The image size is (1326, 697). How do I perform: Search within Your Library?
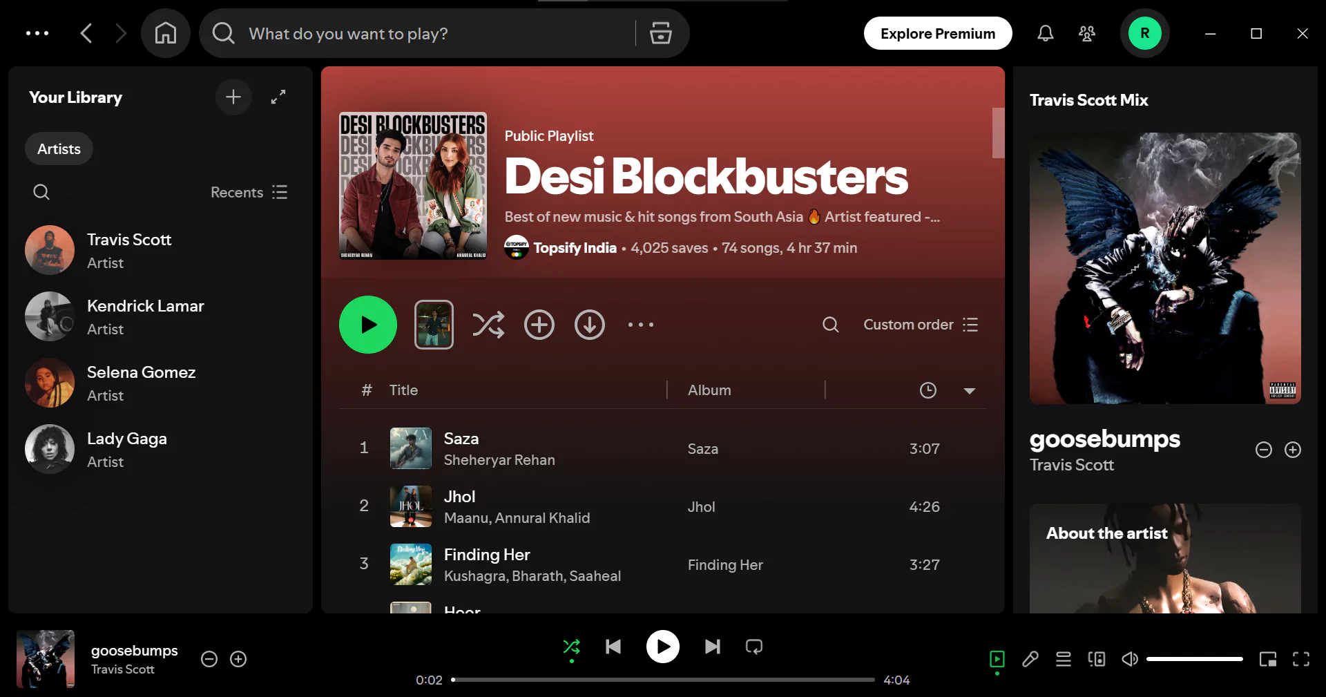[x=41, y=192]
